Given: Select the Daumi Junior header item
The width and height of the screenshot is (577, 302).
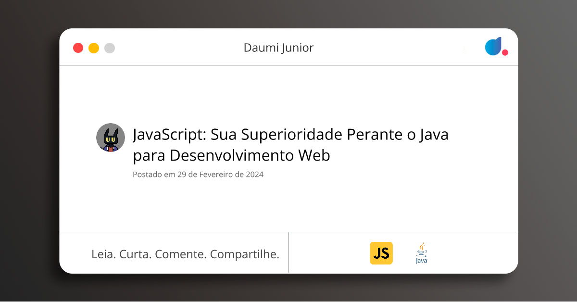Looking at the screenshot, I should tap(278, 48).
